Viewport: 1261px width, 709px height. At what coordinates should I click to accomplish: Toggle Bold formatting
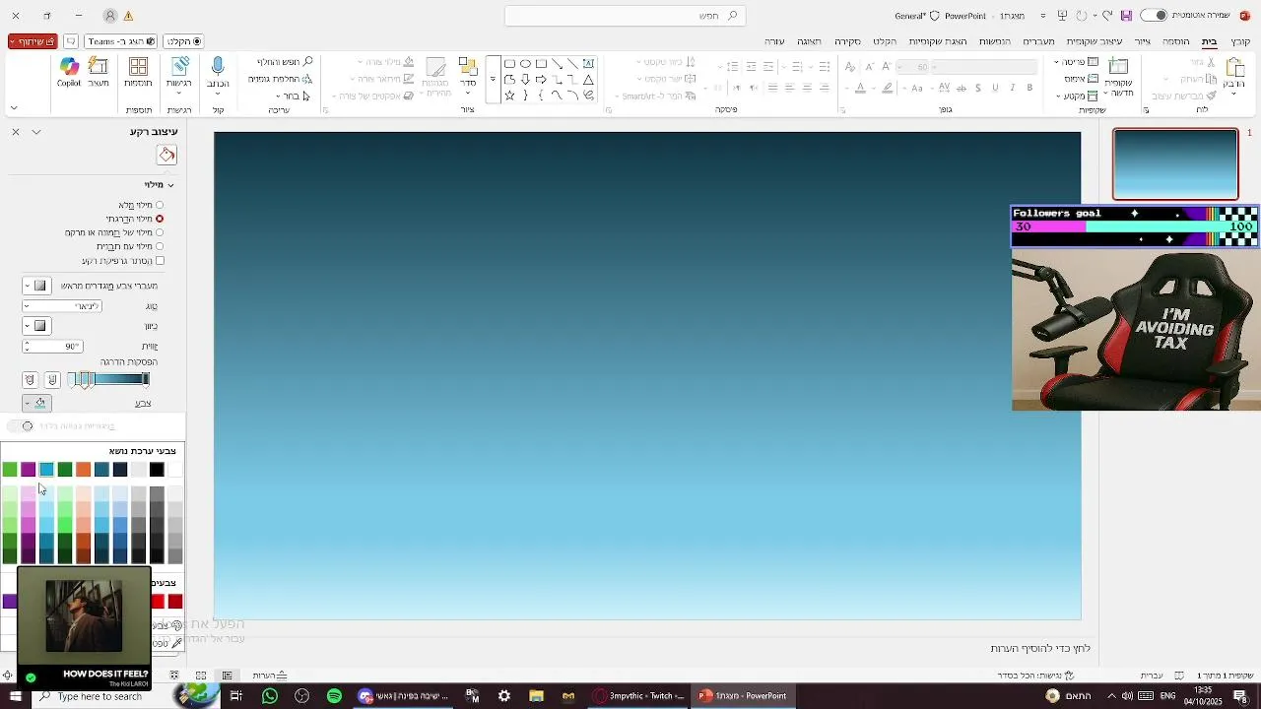(x=1029, y=88)
